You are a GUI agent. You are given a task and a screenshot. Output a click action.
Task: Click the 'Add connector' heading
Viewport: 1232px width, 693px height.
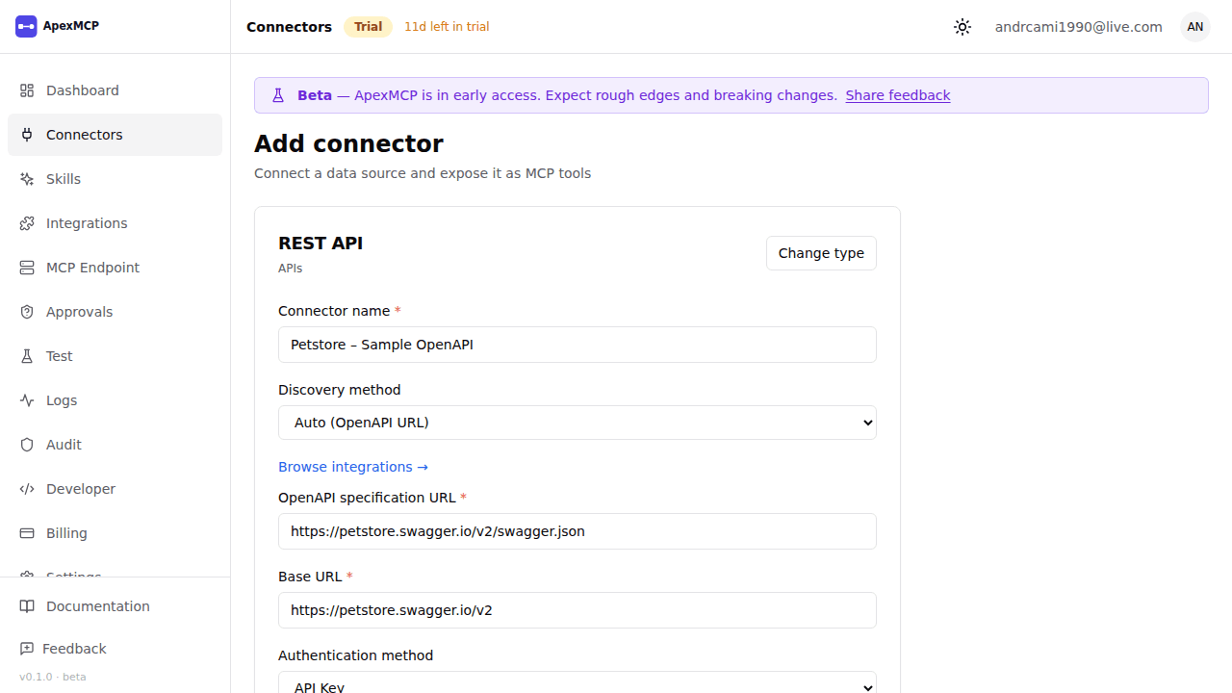pyautogui.click(x=348, y=144)
